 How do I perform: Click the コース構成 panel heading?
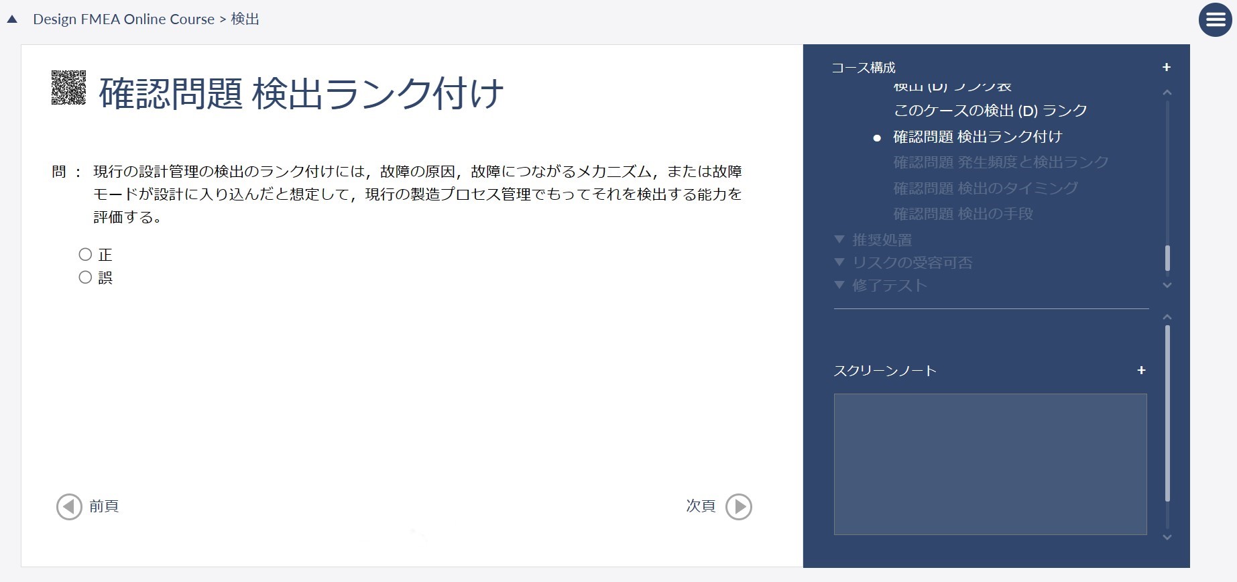[x=864, y=68]
